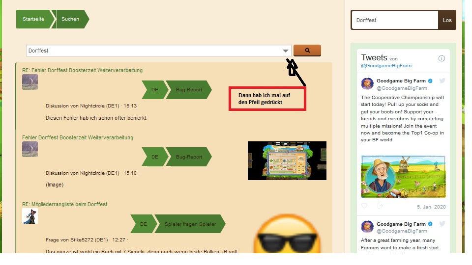
Task: Select DE tag on Silke5272 post
Action: tap(144, 224)
